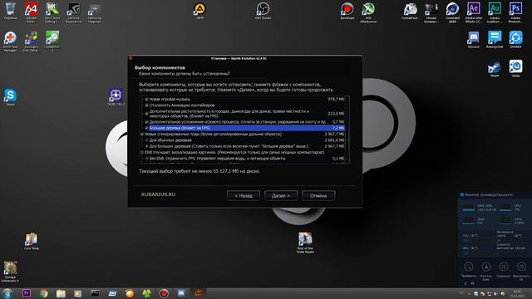Toggle the Дополнительная растительность в городах checkbox
This screenshot has height=299, width=532.
pyautogui.click(x=146, y=114)
